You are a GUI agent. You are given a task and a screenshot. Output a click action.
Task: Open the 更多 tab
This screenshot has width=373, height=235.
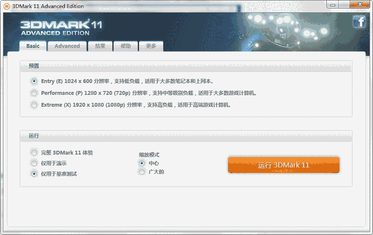tap(151, 46)
